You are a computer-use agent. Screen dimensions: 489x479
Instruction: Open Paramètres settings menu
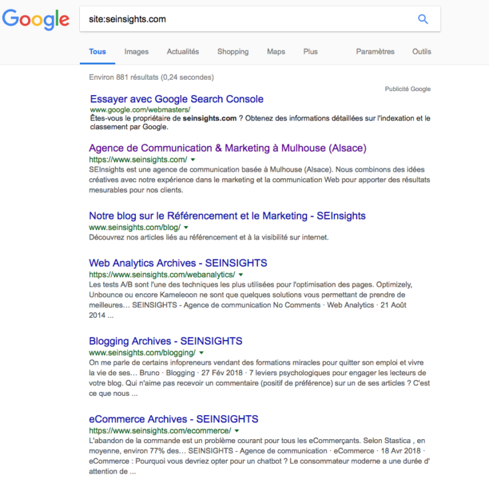tap(375, 52)
